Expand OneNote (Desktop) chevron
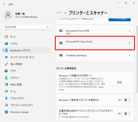The height and width of the screenshot is (122, 138). (129, 55)
